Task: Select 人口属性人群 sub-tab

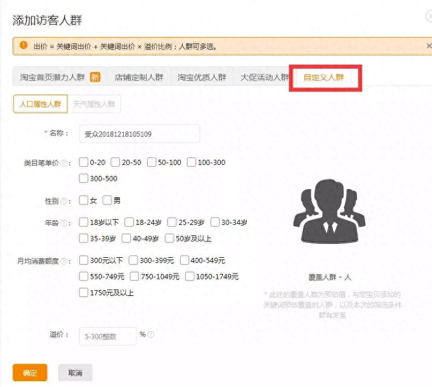Action: tap(40, 104)
